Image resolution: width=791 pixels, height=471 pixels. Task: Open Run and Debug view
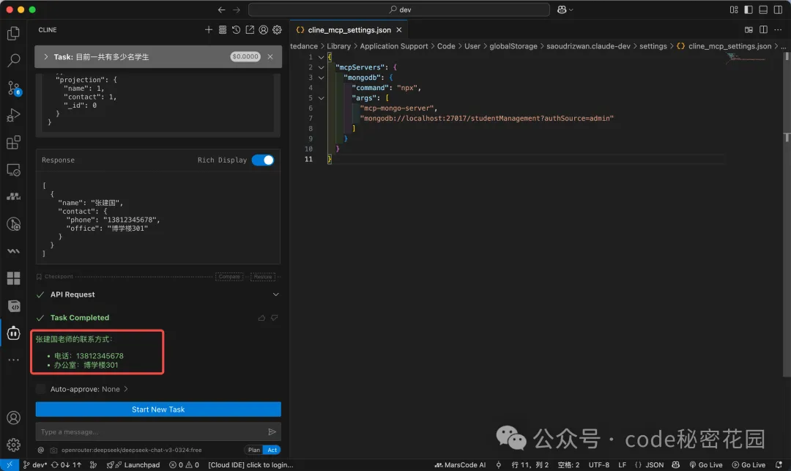click(x=14, y=116)
